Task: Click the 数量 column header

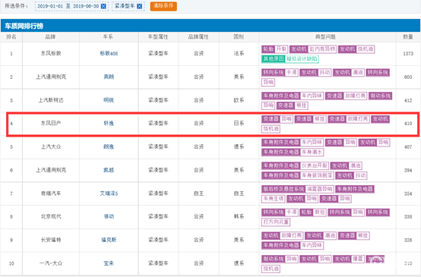Action: pyautogui.click(x=408, y=36)
